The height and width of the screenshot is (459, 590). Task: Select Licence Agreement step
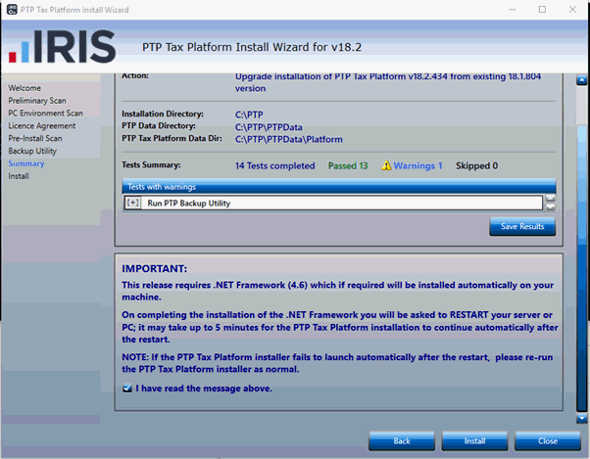pyautogui.click(x=42, y=126)
